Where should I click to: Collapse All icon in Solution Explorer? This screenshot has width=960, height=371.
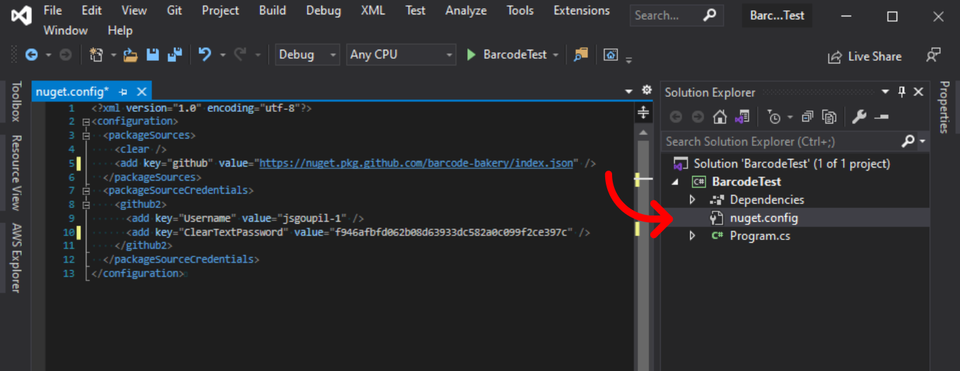pos(807,117)
